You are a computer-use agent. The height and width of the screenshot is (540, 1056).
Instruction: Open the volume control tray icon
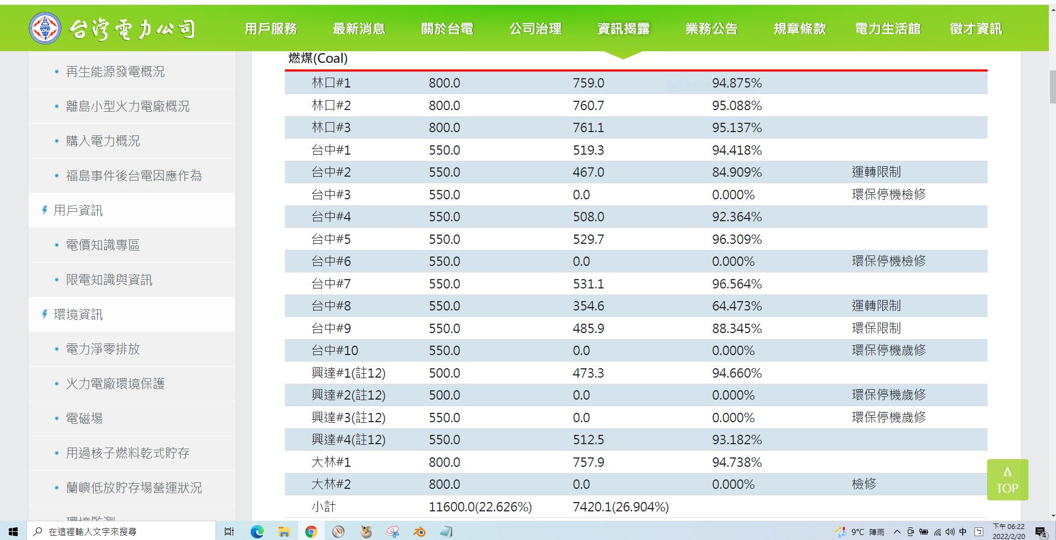coord(950,532)
